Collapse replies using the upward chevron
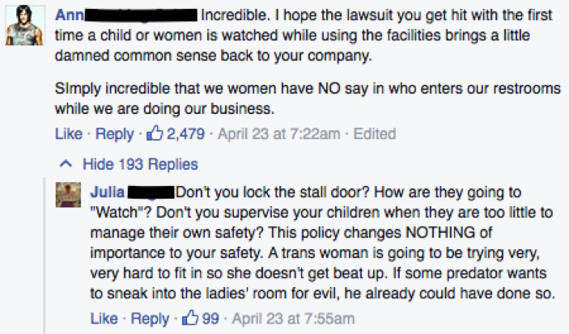 66,164
